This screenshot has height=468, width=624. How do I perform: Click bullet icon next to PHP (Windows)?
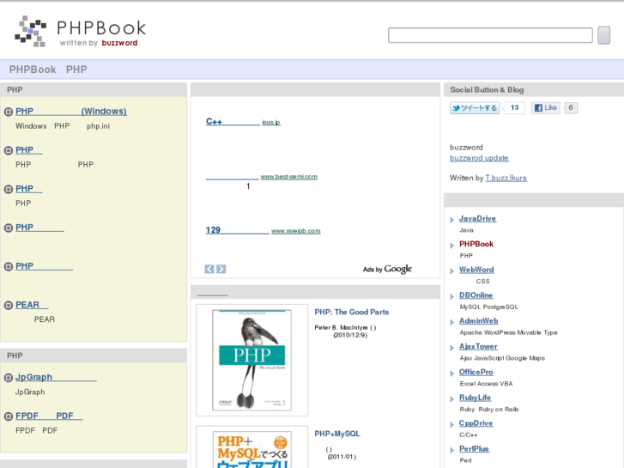pos(9,112)
